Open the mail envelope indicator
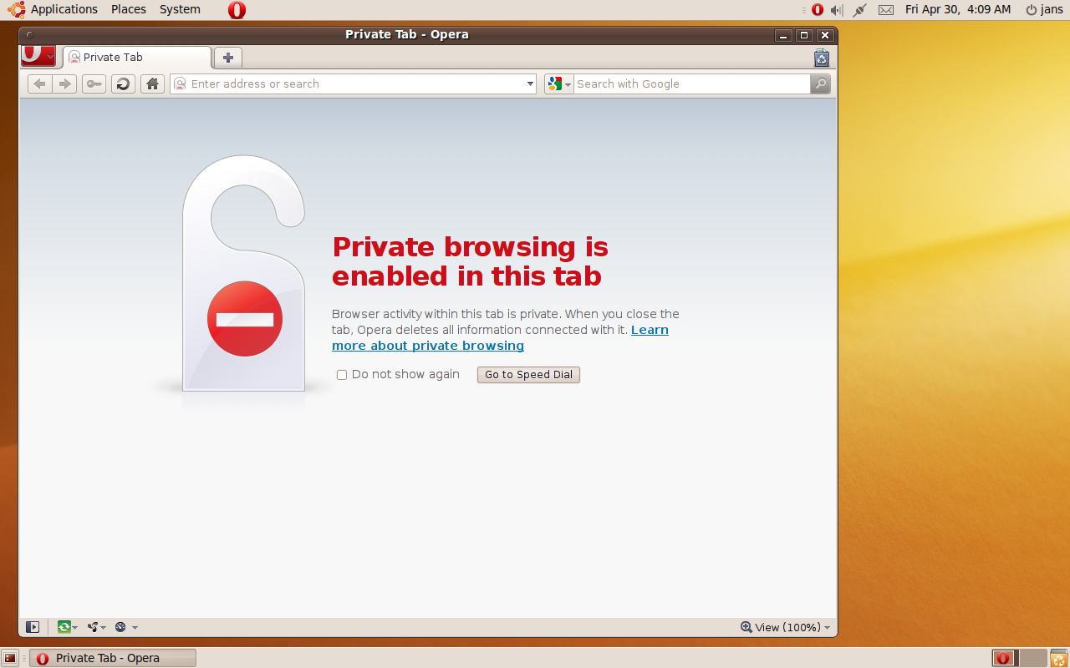1070x668 pixels. [x=886, y=10]
